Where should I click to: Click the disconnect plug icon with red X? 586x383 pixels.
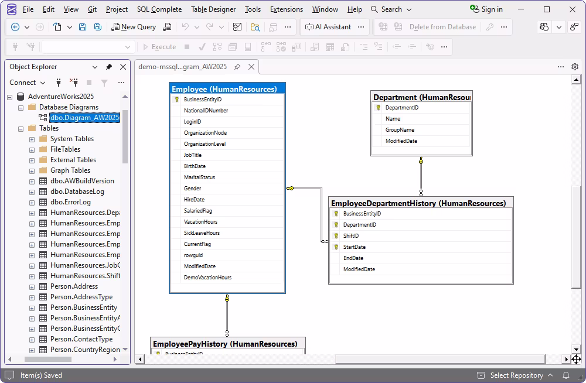[x=74, y=83]
